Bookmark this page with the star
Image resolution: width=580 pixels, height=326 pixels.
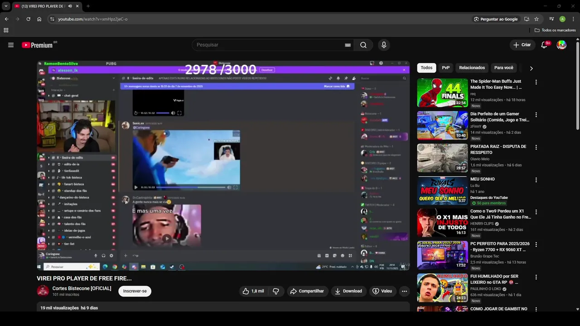(536, 19)
